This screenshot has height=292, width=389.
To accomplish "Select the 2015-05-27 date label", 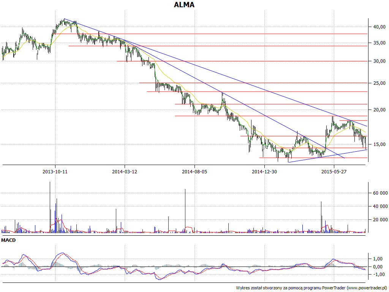I will [334, 171].
